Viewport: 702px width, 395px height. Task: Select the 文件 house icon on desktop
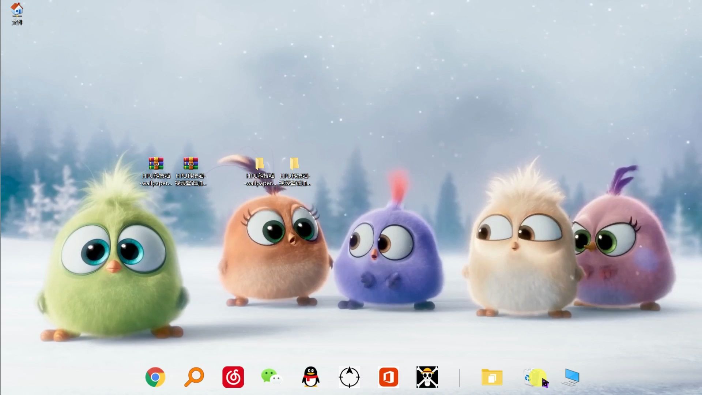(17, 10)
